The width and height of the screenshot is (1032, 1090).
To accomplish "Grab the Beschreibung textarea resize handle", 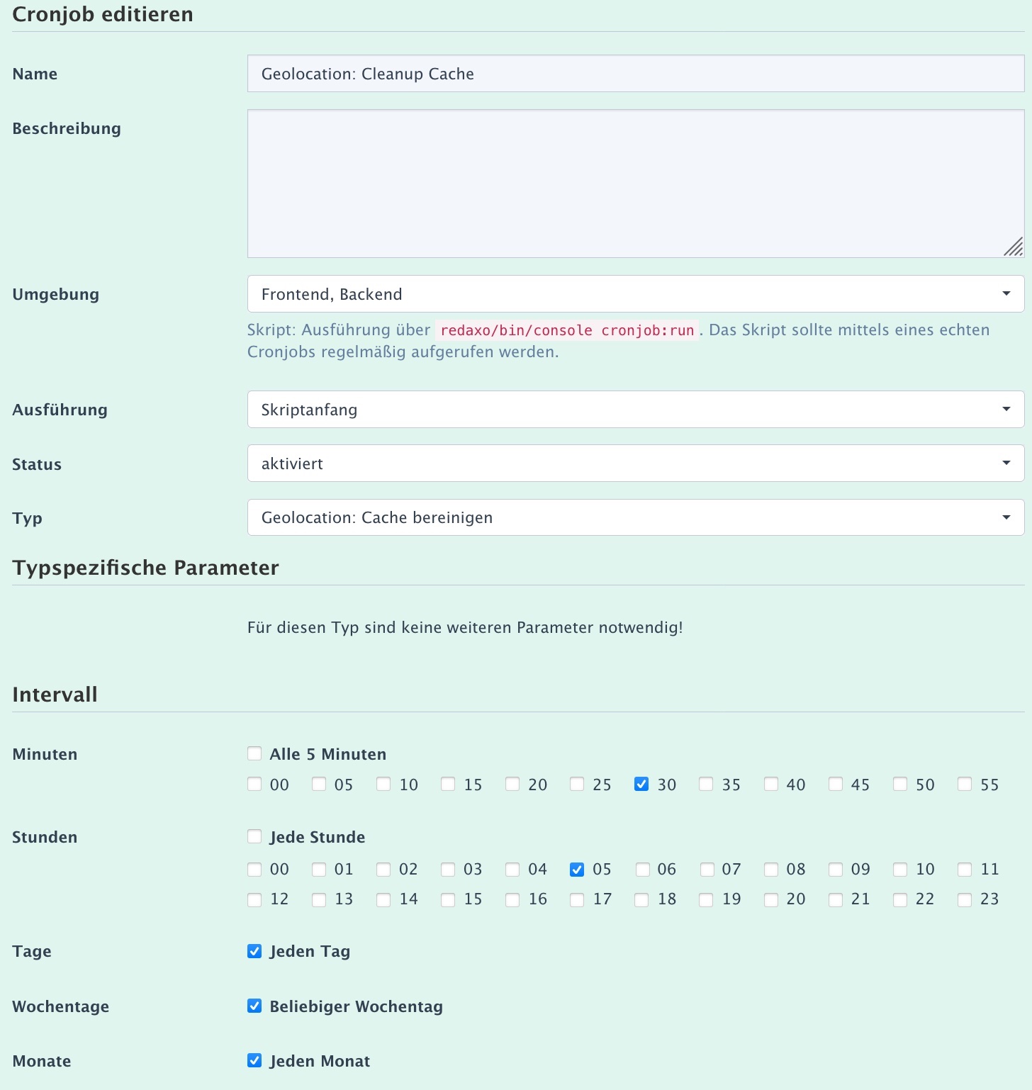I will click(1014, 247).
